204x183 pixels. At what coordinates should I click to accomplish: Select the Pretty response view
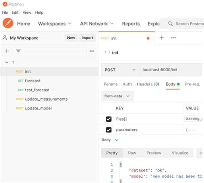click(112, 153)
